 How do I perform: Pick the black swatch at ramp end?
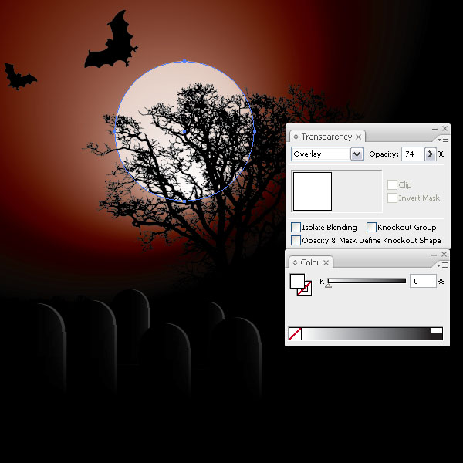pyautogui.click(x=436, y=337)
